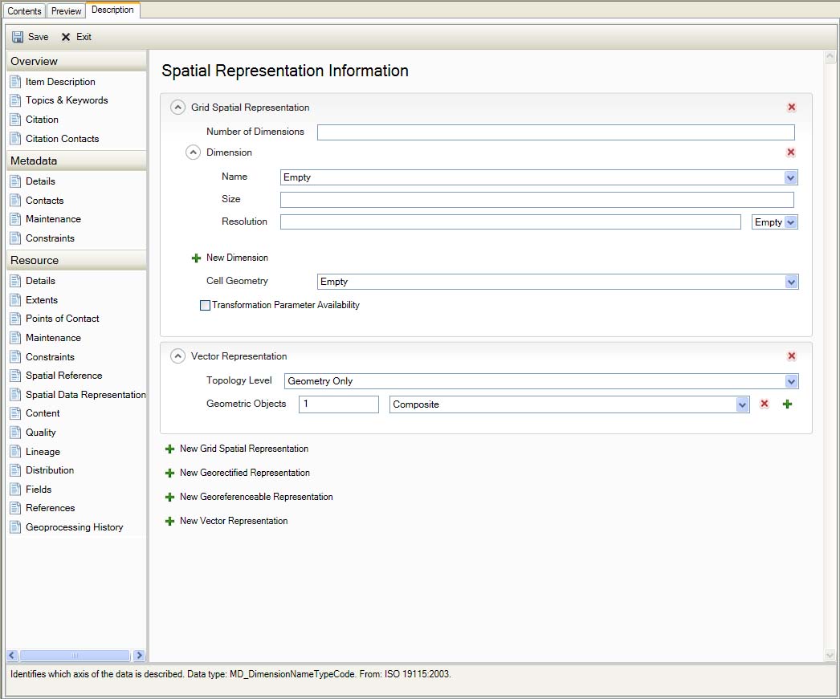Delete the Composite geometric object entry
This screenshot has height=699, width=840.
pos(763,404)
